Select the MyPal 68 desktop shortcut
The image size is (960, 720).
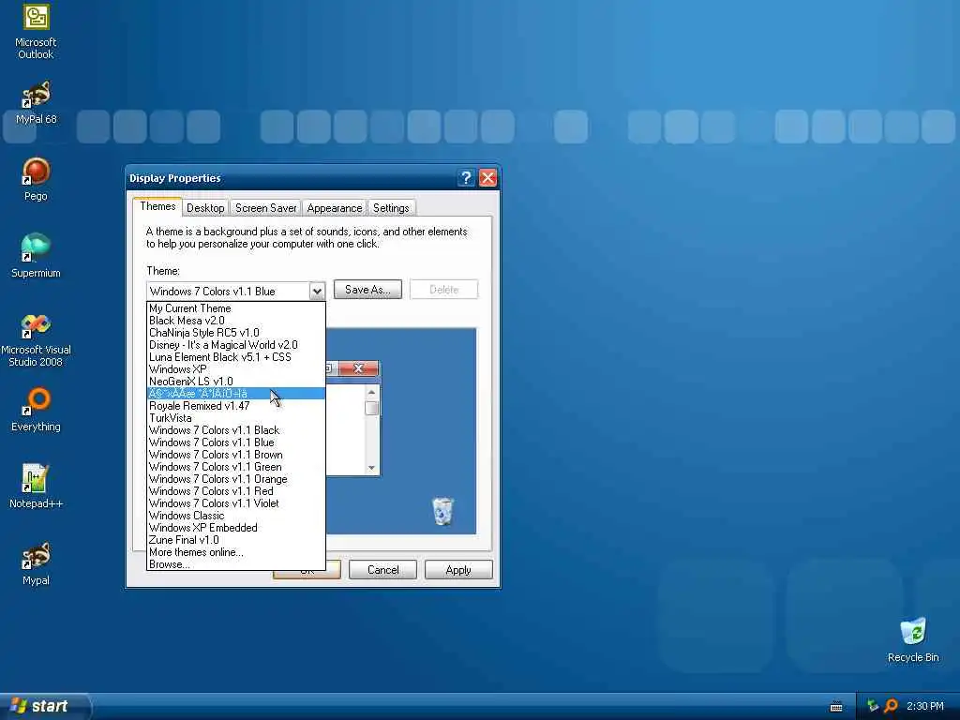pos(36,102)
